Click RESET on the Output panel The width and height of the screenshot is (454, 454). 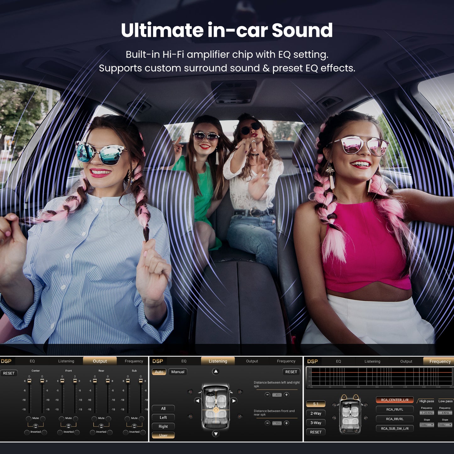click(9, 373)
